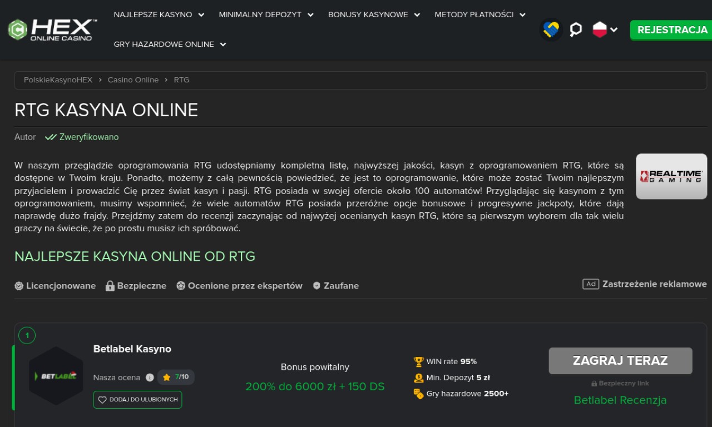Select the Polish flag language icon
Image resolution: width=712 pixels, height=427 pixels.
pos(600,29)
